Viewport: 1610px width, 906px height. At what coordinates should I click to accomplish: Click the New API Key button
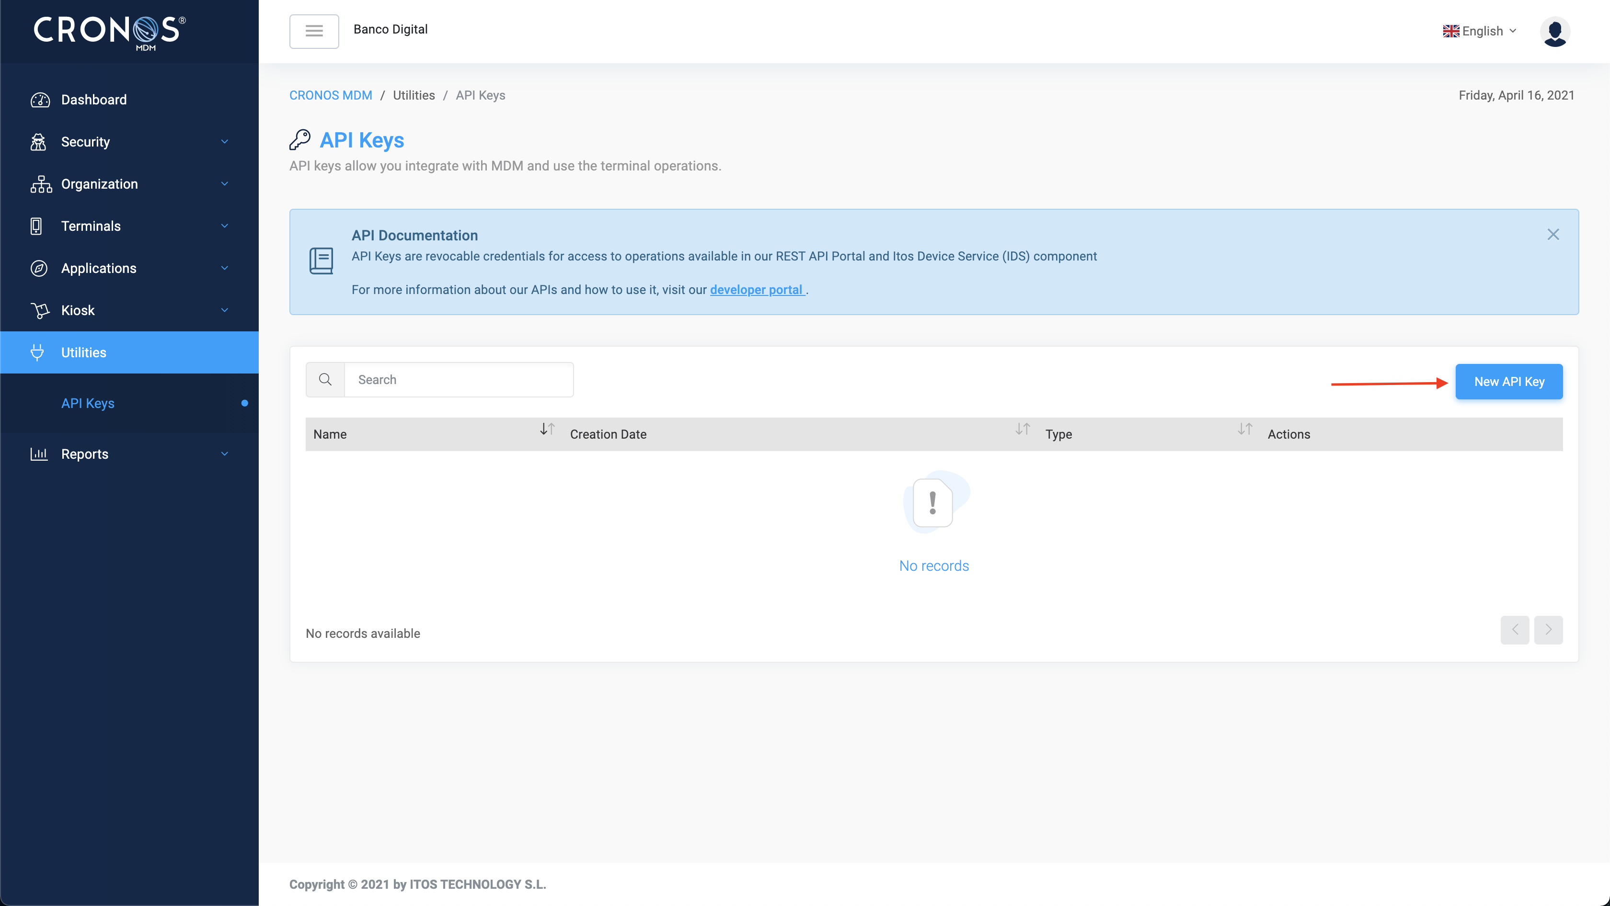click(x=1509, y=382)
